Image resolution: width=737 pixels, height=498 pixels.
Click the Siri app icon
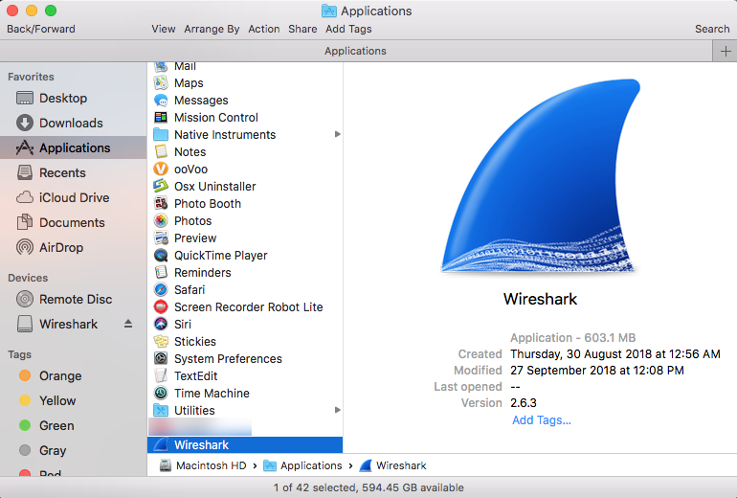(161, 325)
